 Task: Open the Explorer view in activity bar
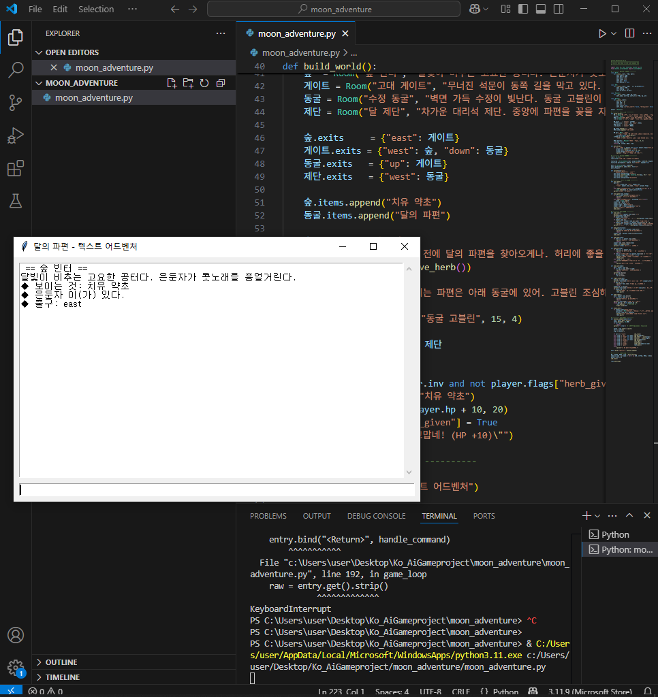pyautogui.click(x=16, y=37)
